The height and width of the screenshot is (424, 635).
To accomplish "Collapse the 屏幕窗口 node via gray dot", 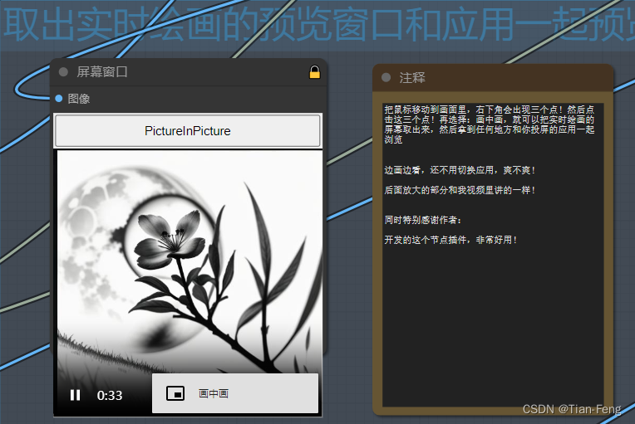I will click(63, 72).
